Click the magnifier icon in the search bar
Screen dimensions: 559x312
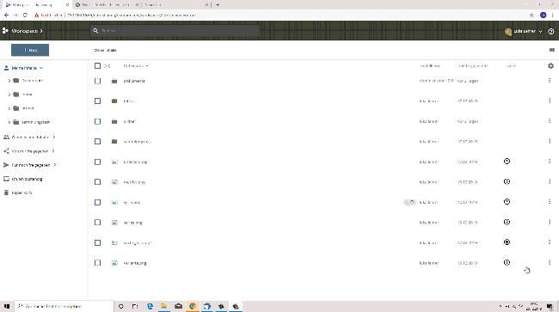pos(95,31)
